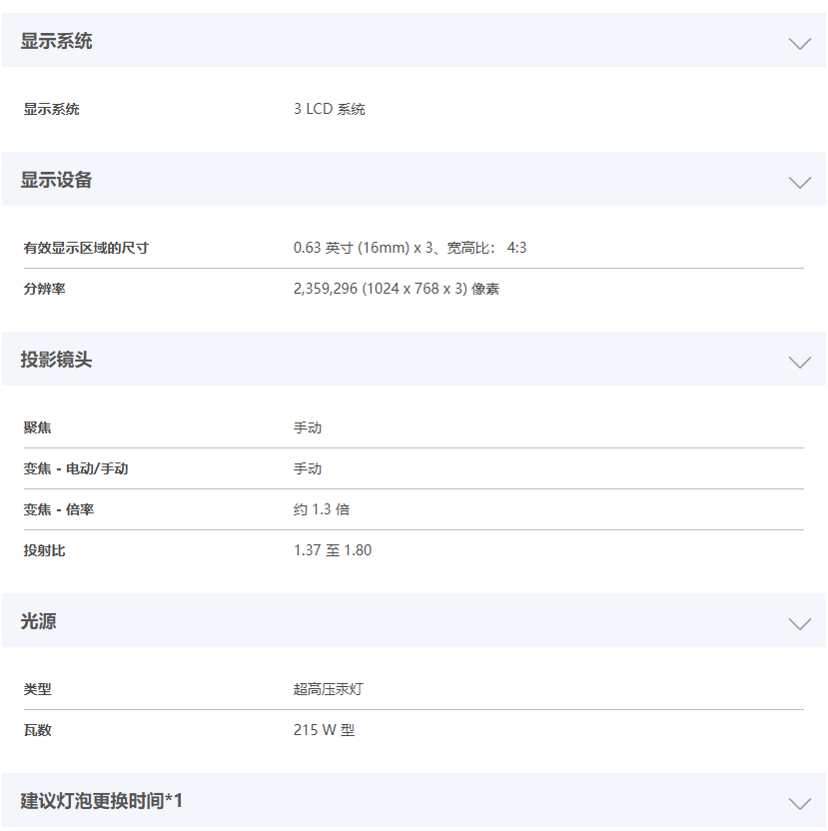Collapse the 显示设备 section chevron
Image resolution: width=828 pixels, height=831 pixels.
[799, 183]
